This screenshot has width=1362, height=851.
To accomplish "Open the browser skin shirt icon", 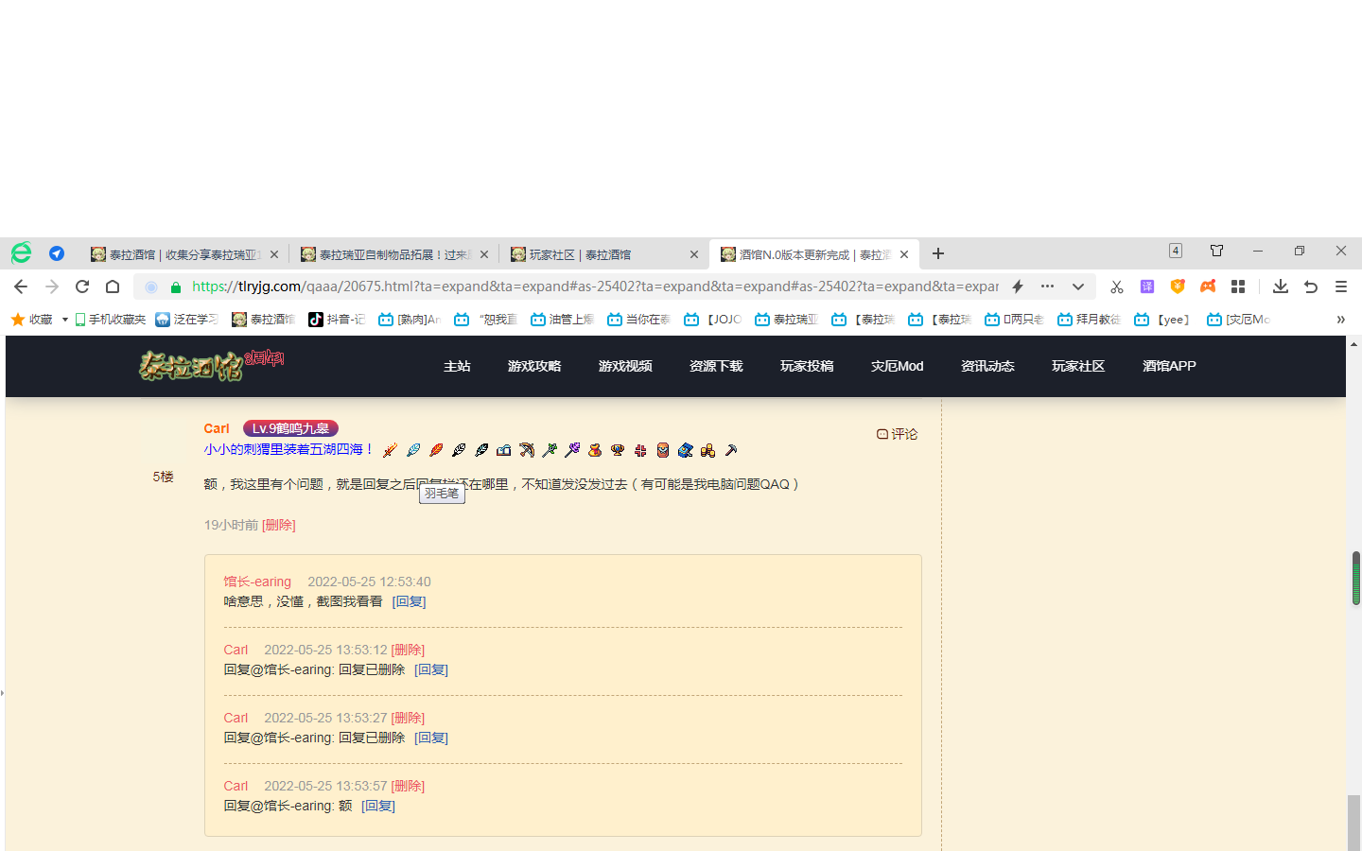I will (x=1216, y=251).
